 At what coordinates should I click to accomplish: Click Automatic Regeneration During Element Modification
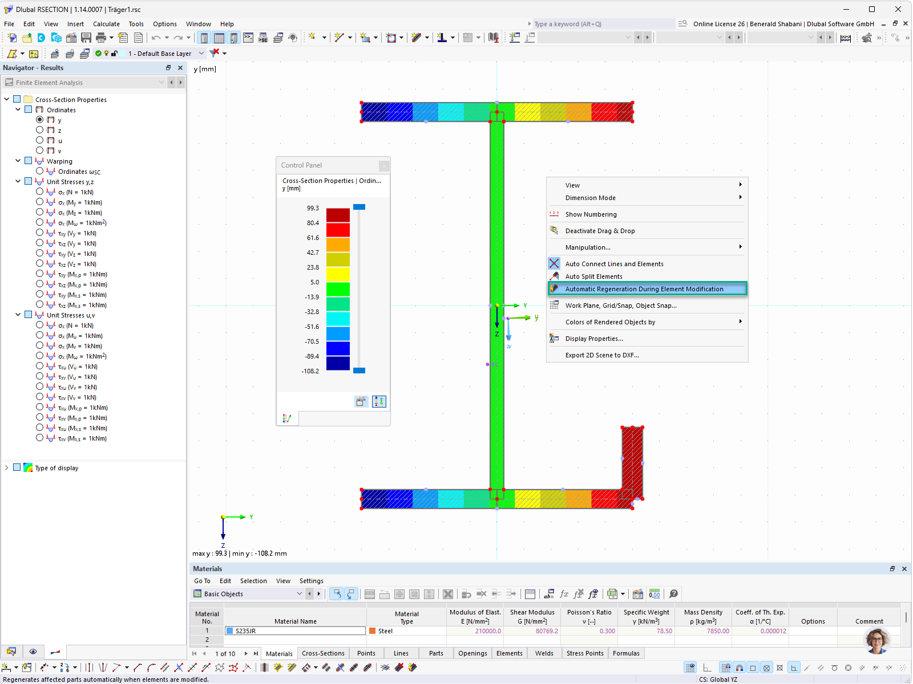click(647, 289)
